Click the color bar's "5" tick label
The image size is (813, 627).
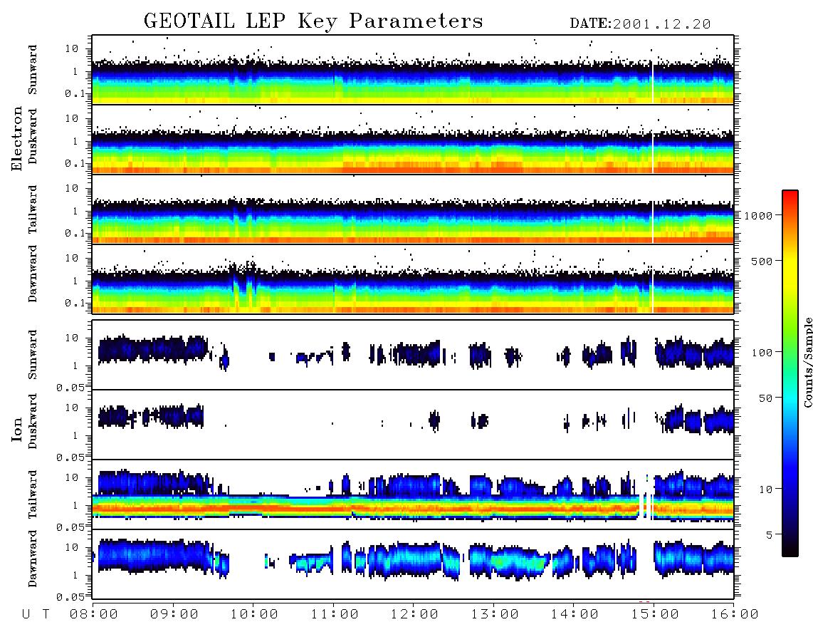coord(770,534)
